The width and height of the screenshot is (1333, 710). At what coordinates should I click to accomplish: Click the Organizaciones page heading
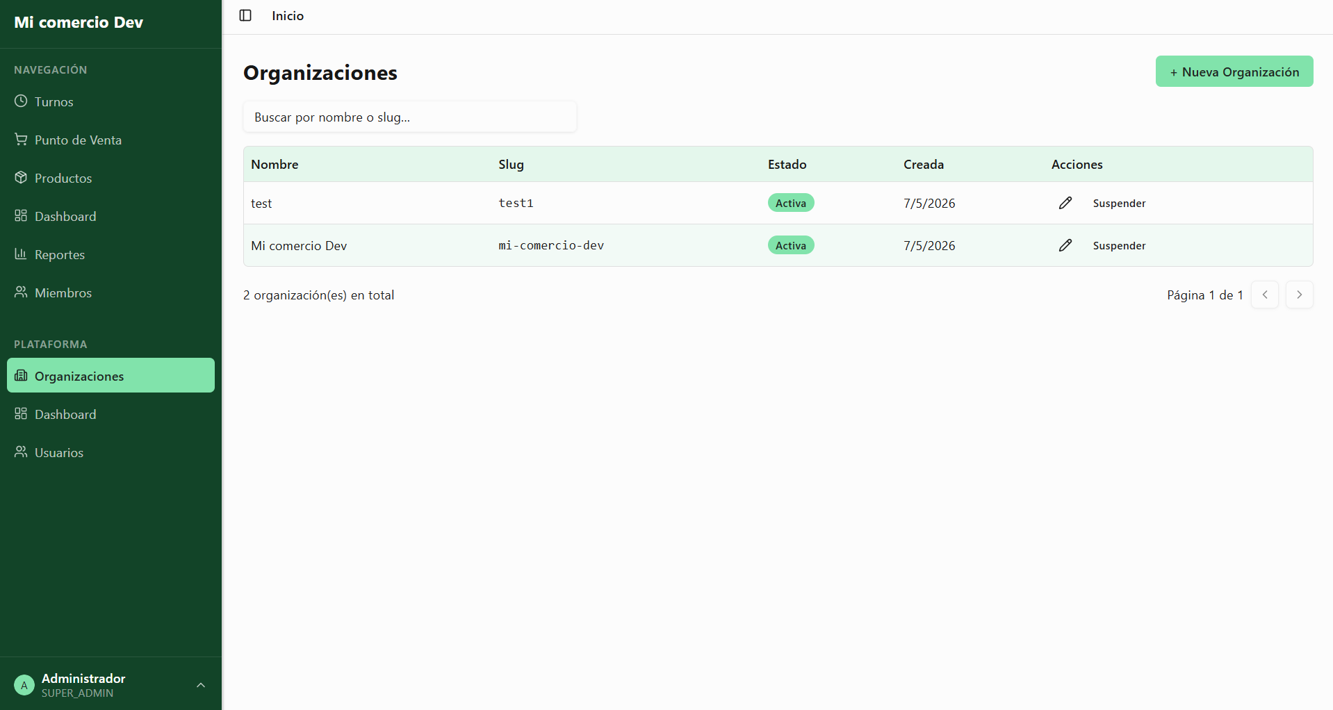tap(320, 72)
